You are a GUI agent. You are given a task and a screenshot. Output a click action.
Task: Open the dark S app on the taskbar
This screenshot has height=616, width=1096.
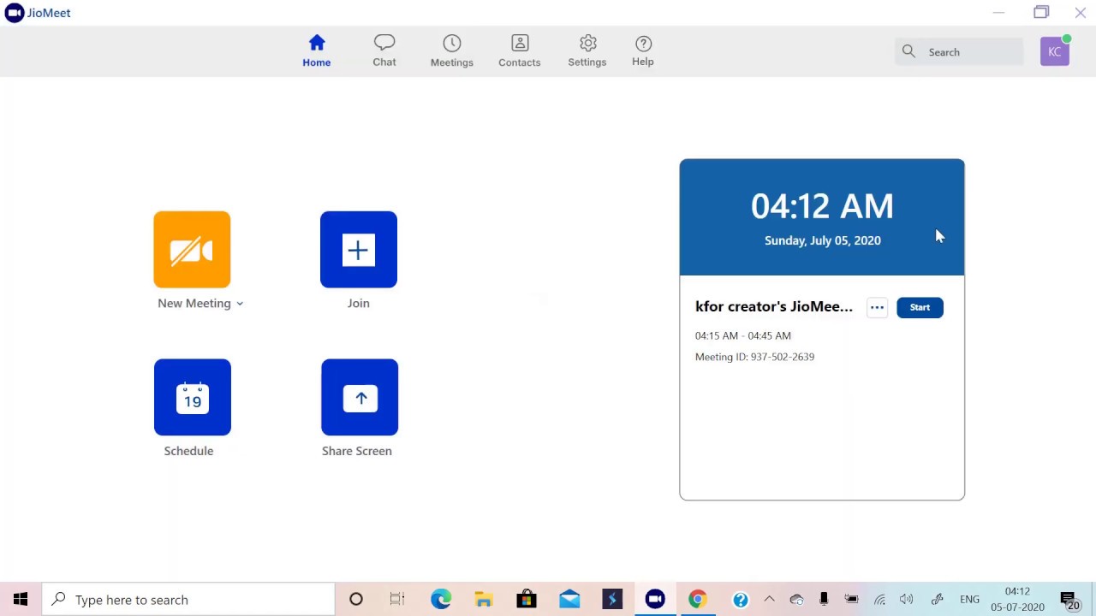(612, 600)
